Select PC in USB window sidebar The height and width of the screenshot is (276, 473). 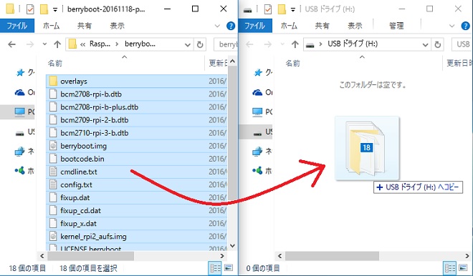(x=262, y=112)
